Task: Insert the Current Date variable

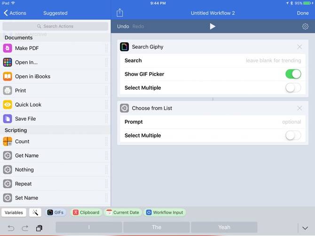Action: 123,213
